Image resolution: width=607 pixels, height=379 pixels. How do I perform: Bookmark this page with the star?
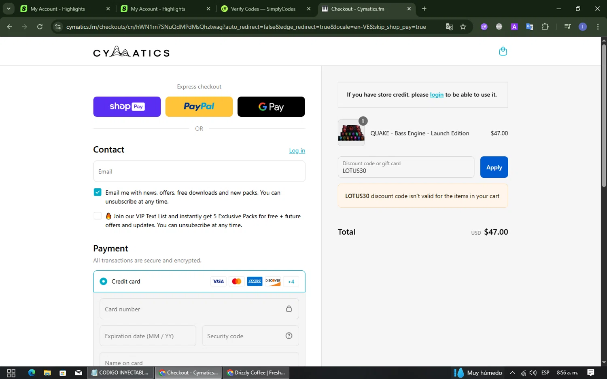(463, 27)
